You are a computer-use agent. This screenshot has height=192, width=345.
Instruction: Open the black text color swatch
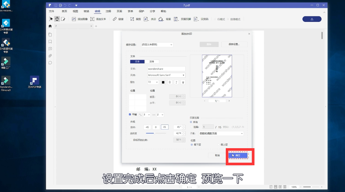(x=163, y=82)
